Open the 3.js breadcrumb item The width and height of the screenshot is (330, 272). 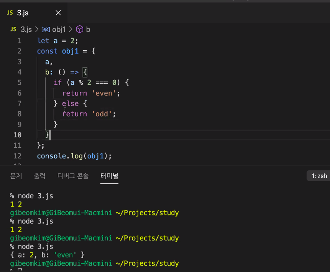pyautogui.click(x=26, y=30)
